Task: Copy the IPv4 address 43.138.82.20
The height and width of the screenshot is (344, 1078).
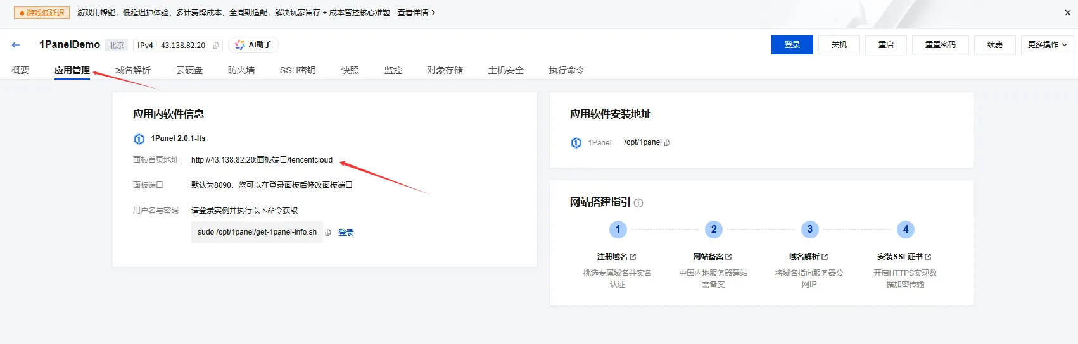Action: point(216,46)
